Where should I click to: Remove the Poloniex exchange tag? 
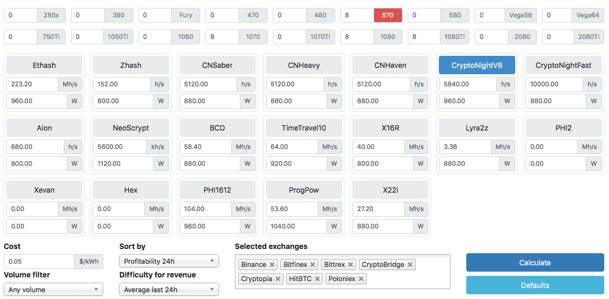click(x=361, y=278)
